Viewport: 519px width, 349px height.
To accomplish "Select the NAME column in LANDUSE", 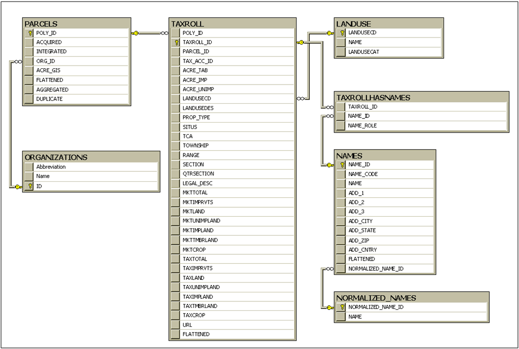I will 389,42.
